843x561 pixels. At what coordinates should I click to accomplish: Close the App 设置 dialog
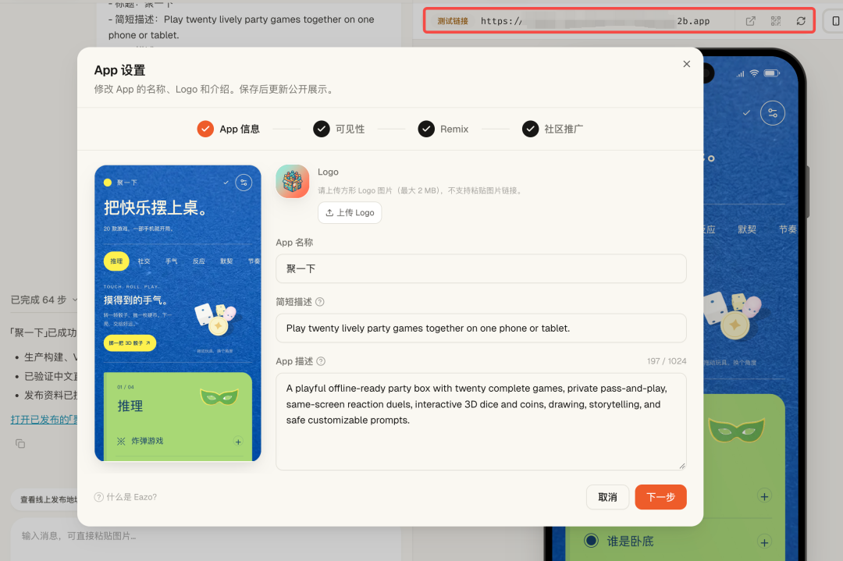(x=687, y=64)
